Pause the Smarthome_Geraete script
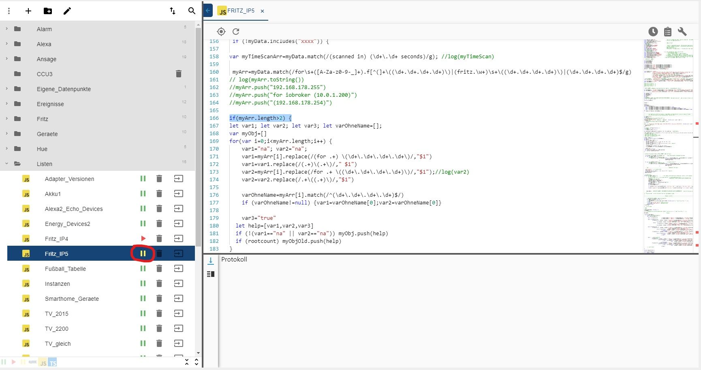The width and height of the screenshot is (701, 370). 143,298
